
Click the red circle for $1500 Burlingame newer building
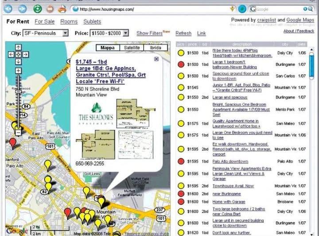coord(181,65)
